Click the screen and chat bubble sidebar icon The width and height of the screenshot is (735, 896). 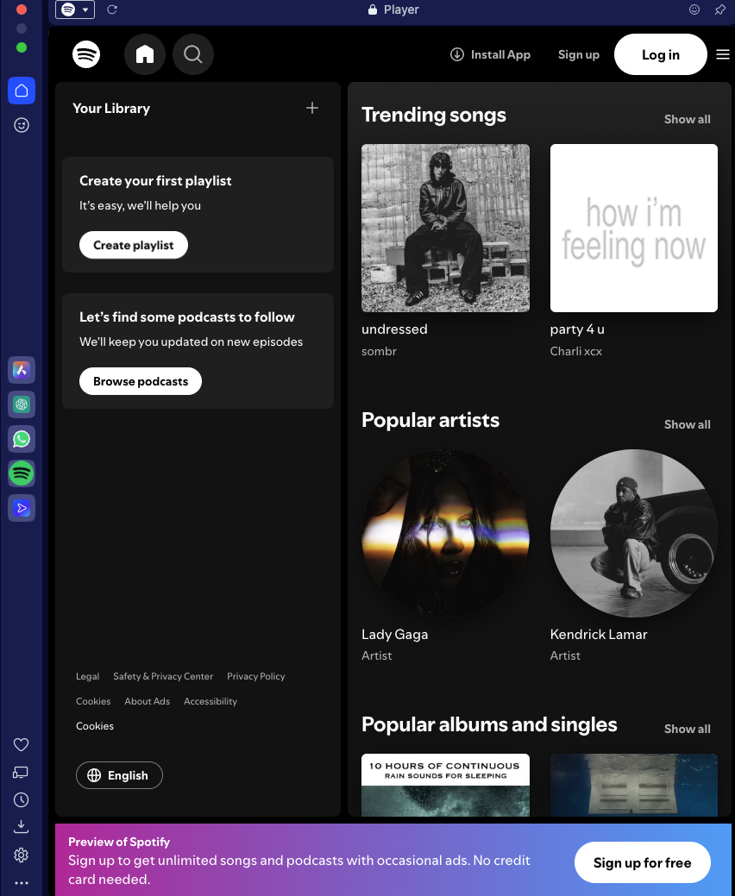[x=21, y=773]
